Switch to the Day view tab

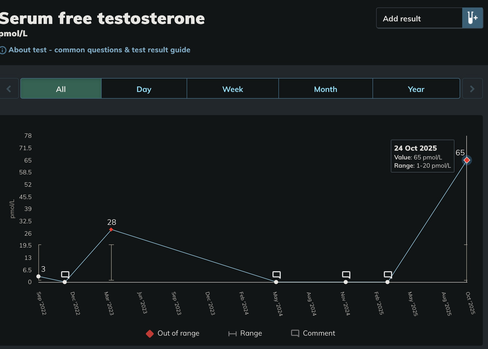(144, 89)
